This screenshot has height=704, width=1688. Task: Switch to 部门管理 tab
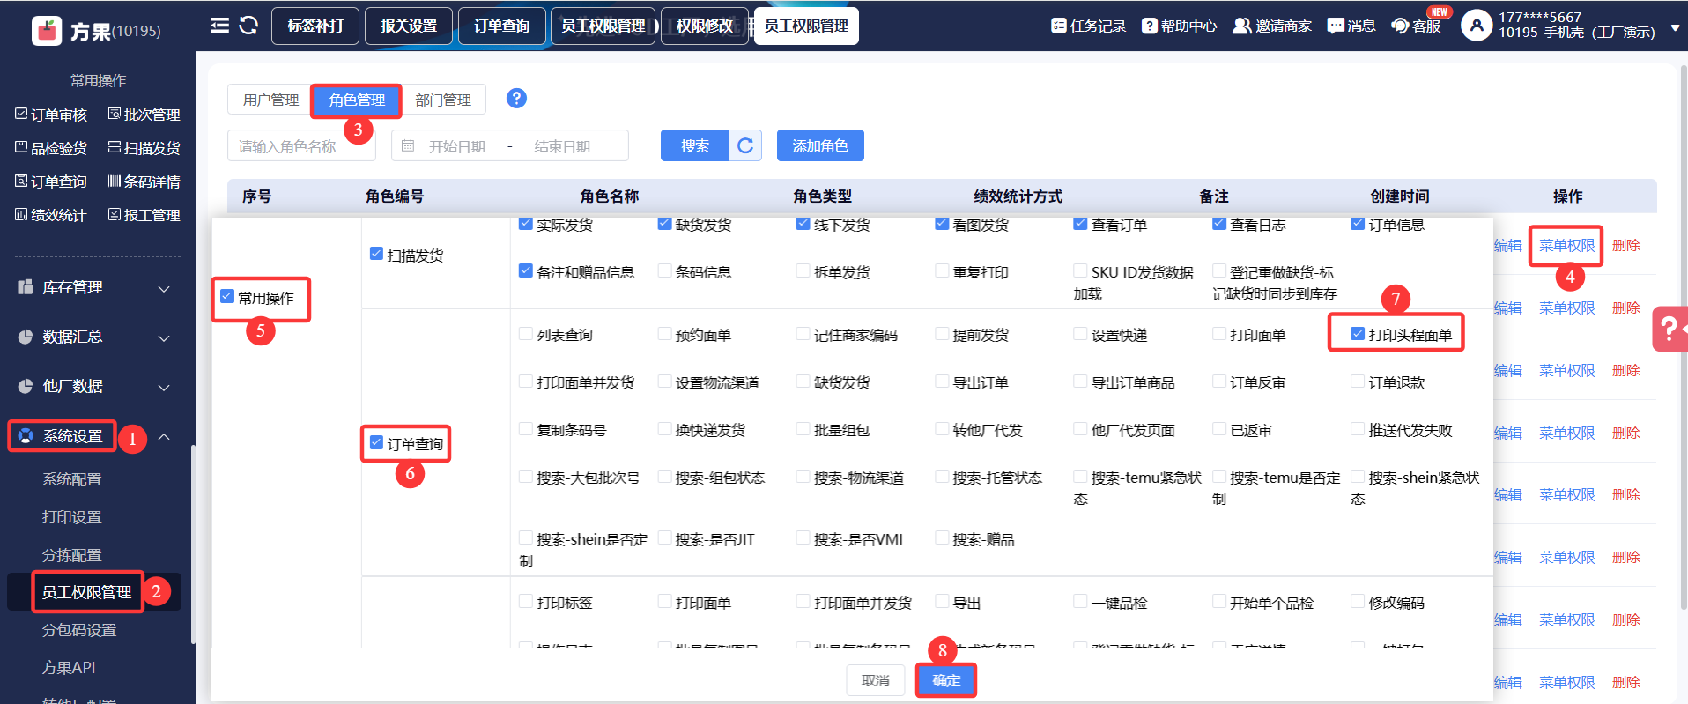[x=443, y=100]
